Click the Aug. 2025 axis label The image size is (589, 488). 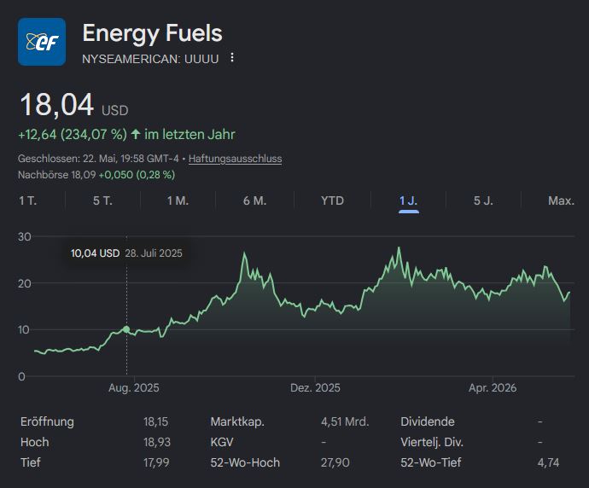coord(134,388)
